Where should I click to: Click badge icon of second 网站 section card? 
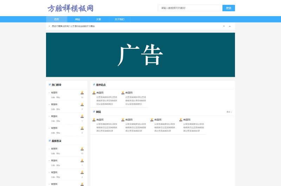pyautogui.click(x=123, y=120)
